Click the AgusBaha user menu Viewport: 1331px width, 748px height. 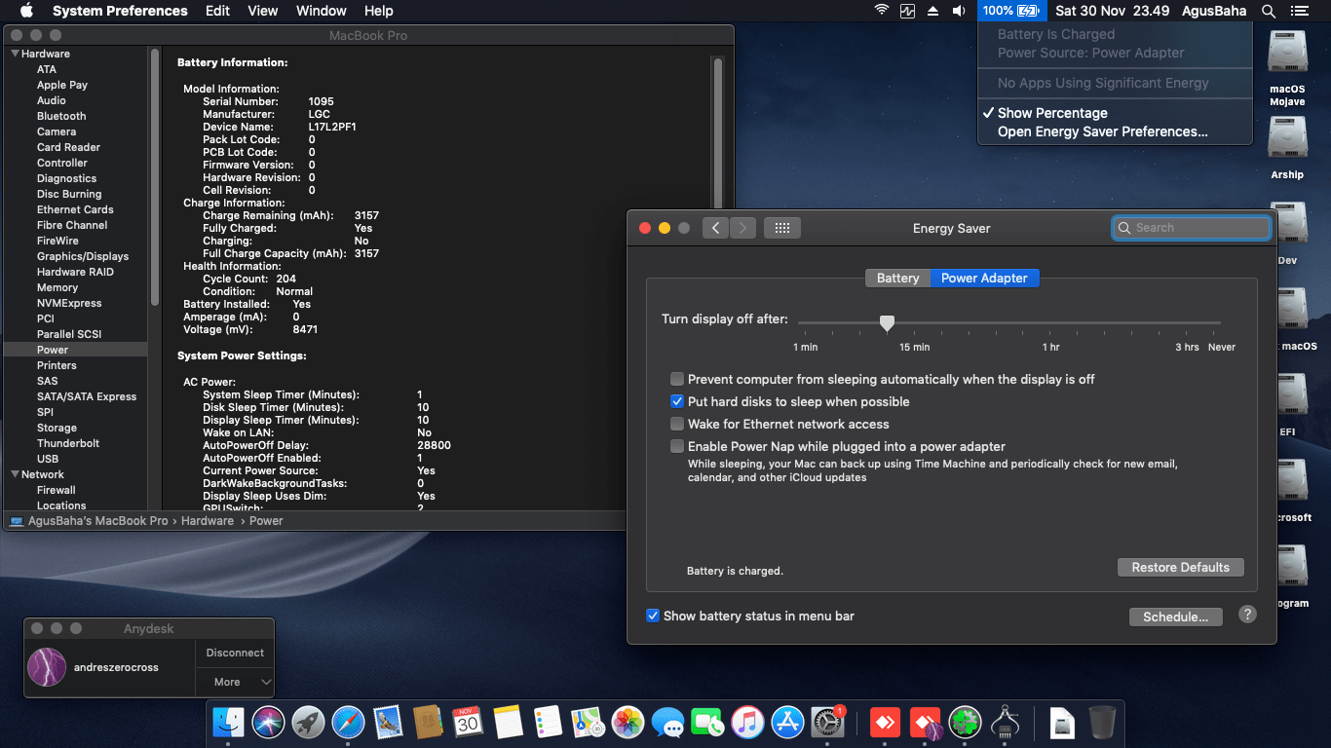coord(1214,11)
